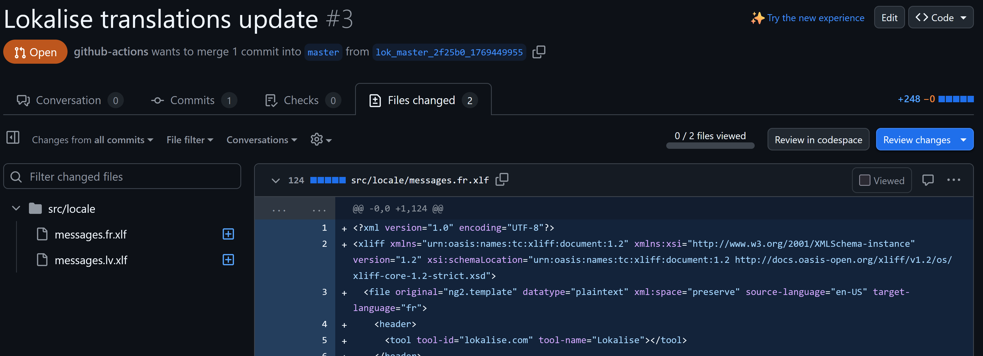Screen dimensions: 983x356
Task: Open comment panel on messages.fr.xlf diff header
Action: (x=928, y=180)
